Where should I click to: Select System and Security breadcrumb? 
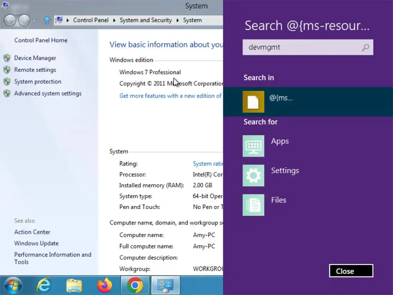(145, 20)
